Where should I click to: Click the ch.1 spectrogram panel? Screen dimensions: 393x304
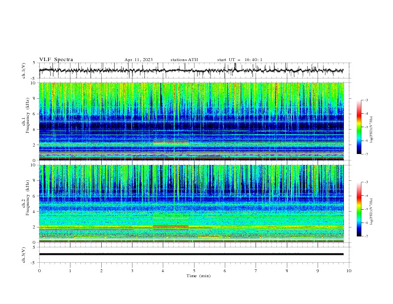(192, 121)
